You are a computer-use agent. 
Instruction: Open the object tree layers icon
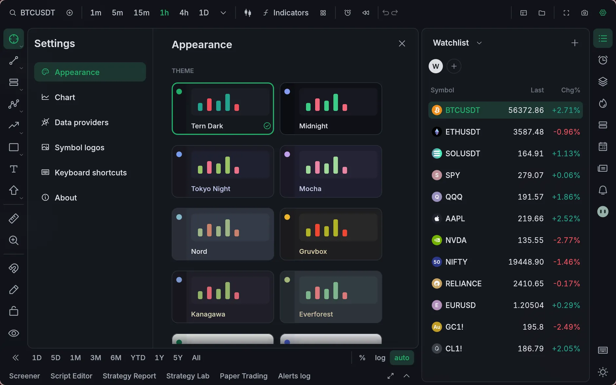coord(603,82)
